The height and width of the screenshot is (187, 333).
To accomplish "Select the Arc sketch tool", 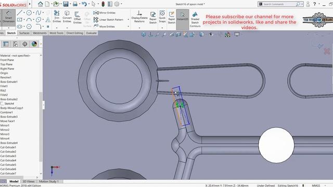I will point(29,20).
